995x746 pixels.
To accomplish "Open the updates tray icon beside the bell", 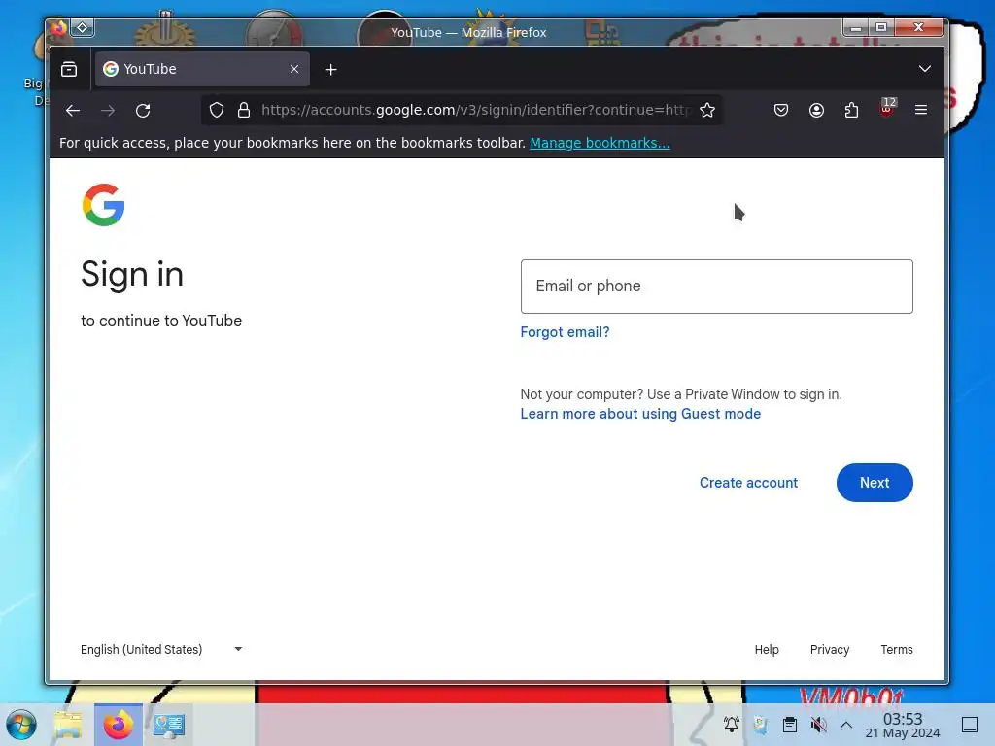I will coord(760,725).
